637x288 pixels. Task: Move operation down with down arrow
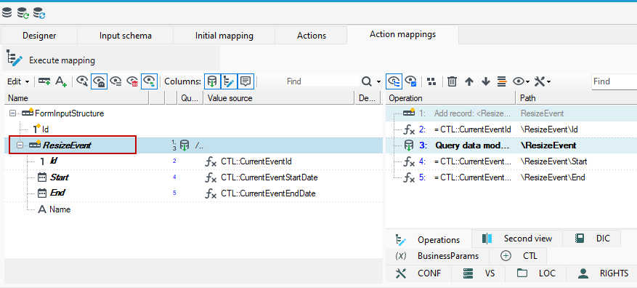pyautogui.click(x=486, y=81)
